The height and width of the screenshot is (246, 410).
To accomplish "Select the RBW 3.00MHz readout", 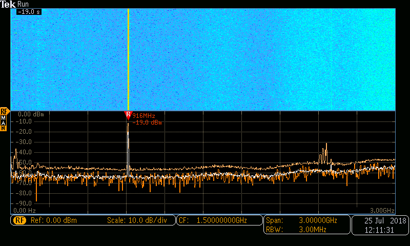I will click(306, 230).
